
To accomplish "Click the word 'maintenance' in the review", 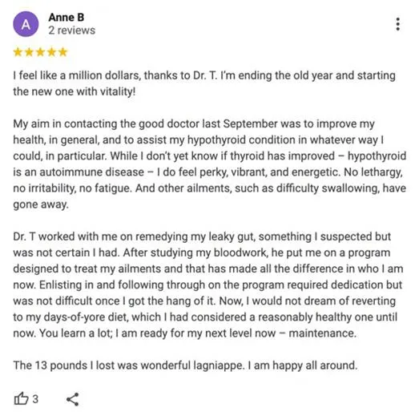I will [x=323, y=333].
